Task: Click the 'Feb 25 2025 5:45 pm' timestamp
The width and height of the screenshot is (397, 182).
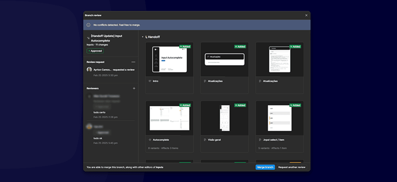Action: point(106,143)
